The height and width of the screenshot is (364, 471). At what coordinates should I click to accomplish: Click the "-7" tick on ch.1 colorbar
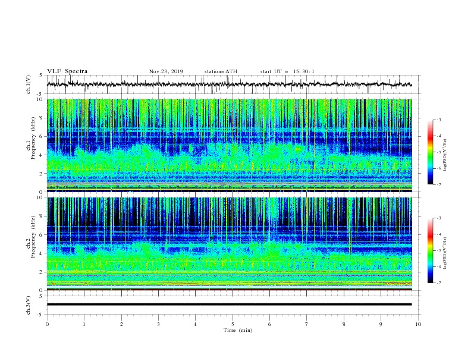(x=438, y=184)
